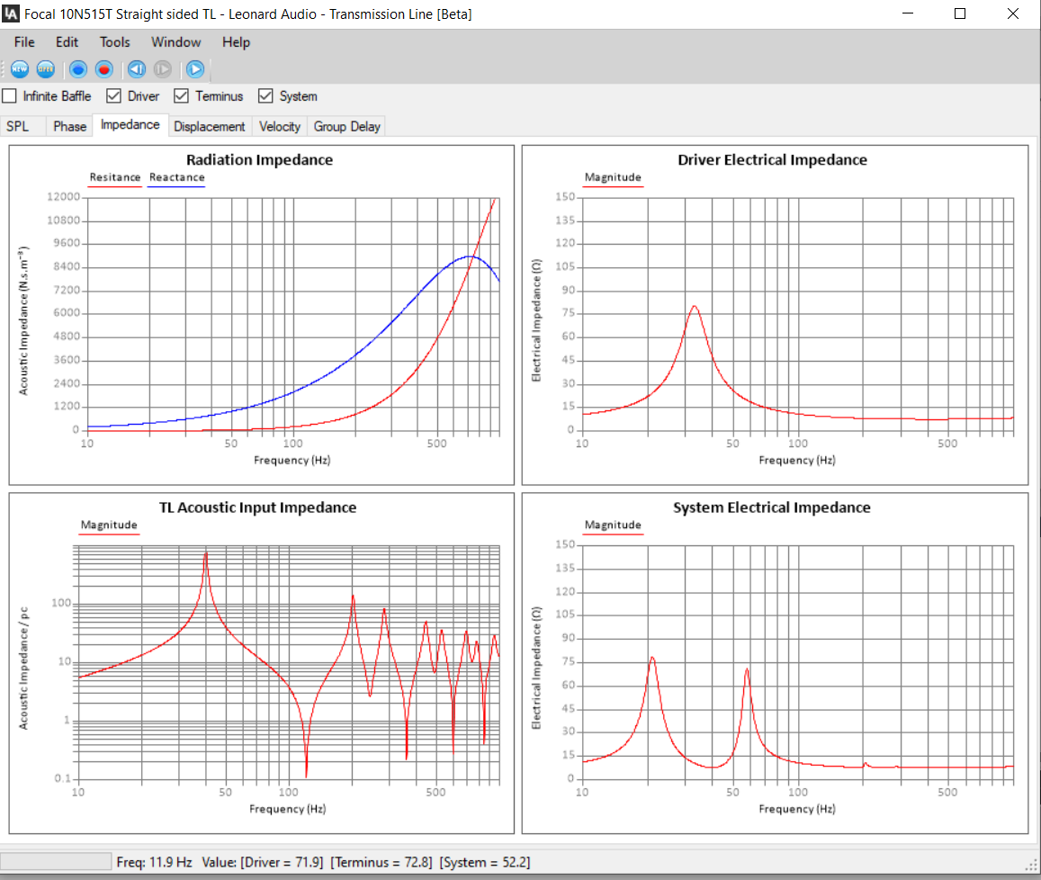Switch to the Phase tab
1041x880 pixels.
point(69,126)
